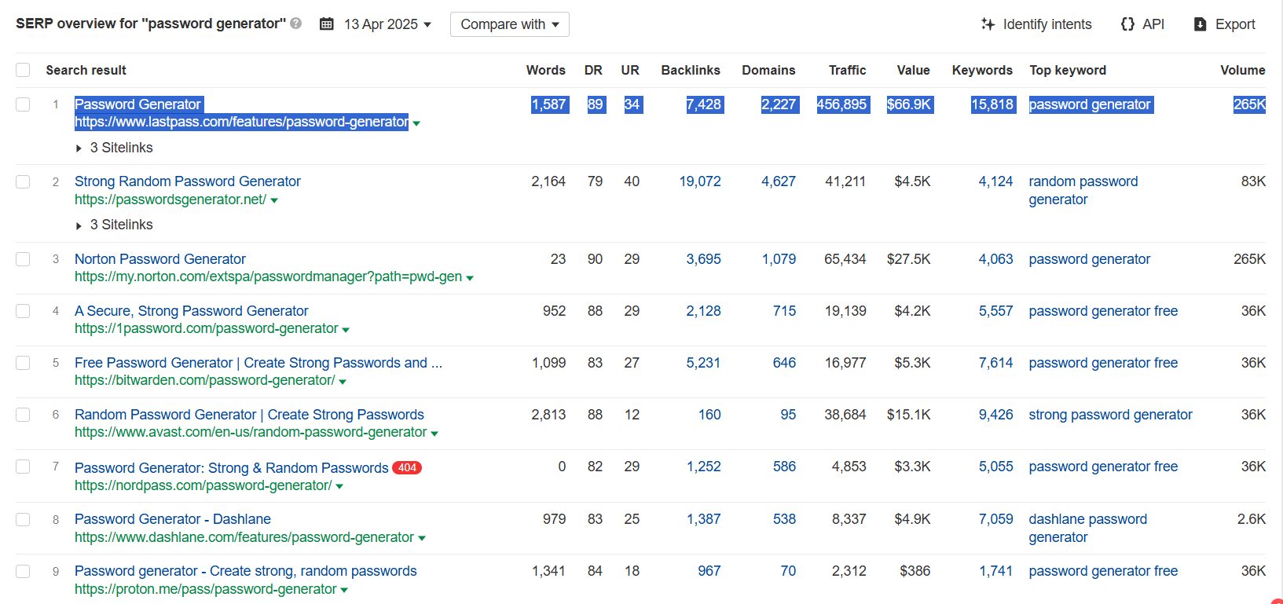
Task: Click keywords value 9,426 in Avast row
Action: click(x=995, y=415)
